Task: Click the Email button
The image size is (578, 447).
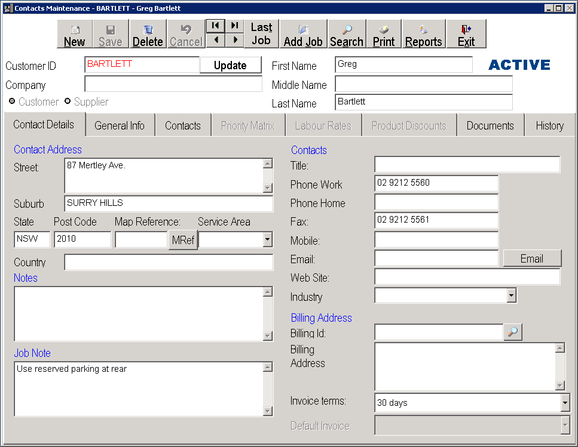Action: tap(531, 258)
